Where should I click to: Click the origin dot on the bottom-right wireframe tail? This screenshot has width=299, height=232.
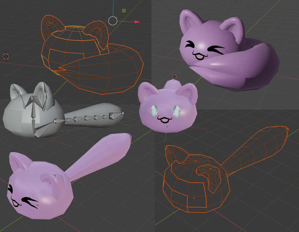[x=242, y=158]
